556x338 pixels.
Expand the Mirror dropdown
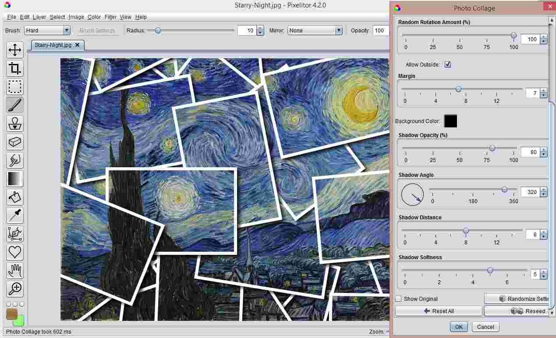[315, 31]
